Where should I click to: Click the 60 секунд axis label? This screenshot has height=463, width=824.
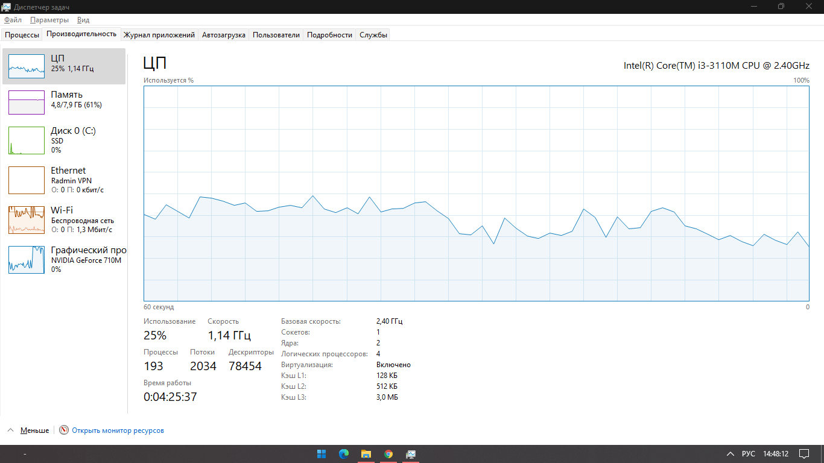(x=159, y=307)
